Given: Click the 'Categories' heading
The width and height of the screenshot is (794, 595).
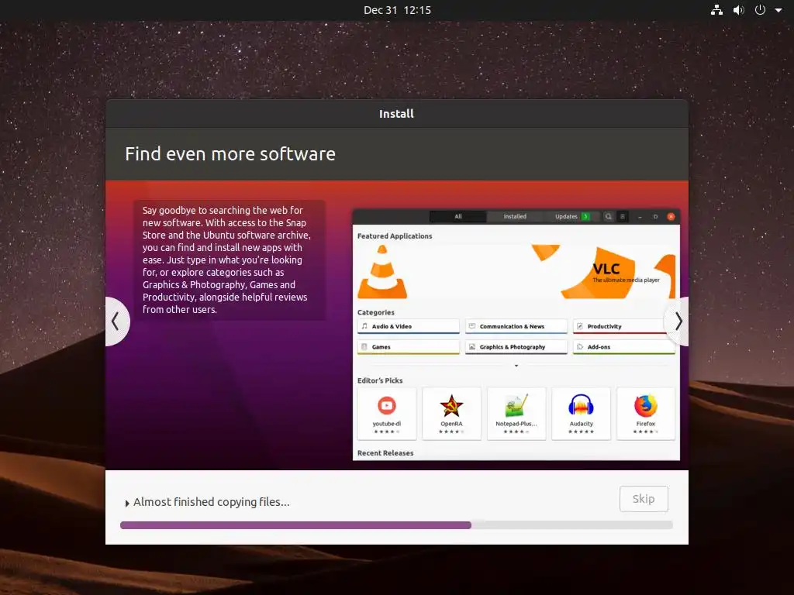Looking at the screenshot, I should click(376, 313).
